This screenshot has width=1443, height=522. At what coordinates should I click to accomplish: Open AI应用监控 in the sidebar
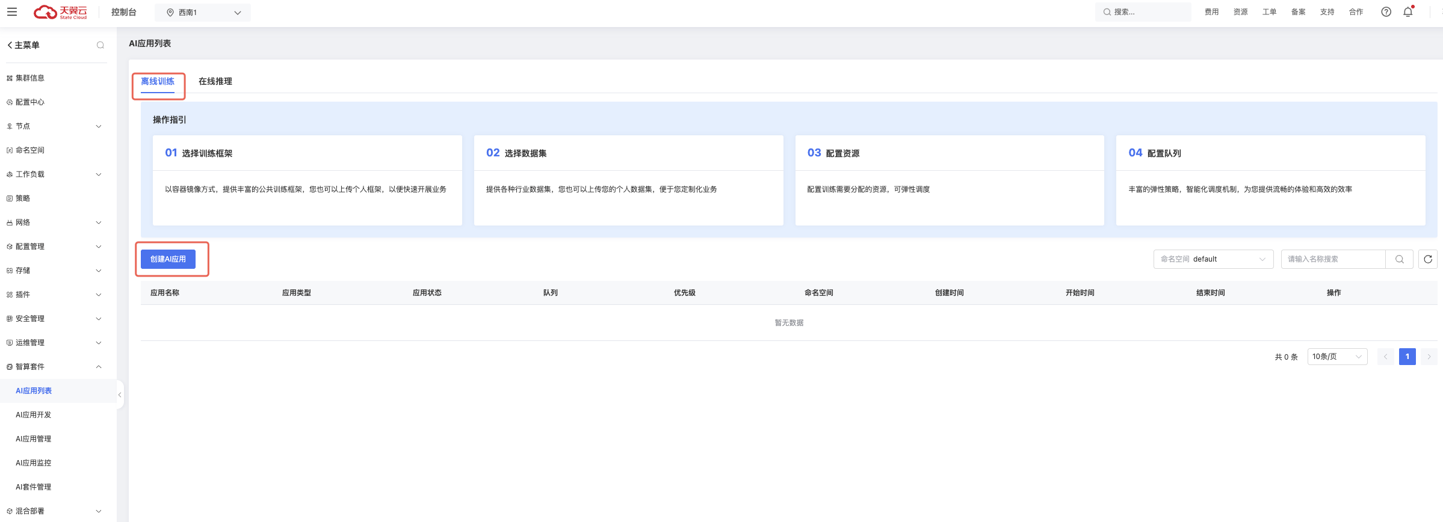pos(34,463)
